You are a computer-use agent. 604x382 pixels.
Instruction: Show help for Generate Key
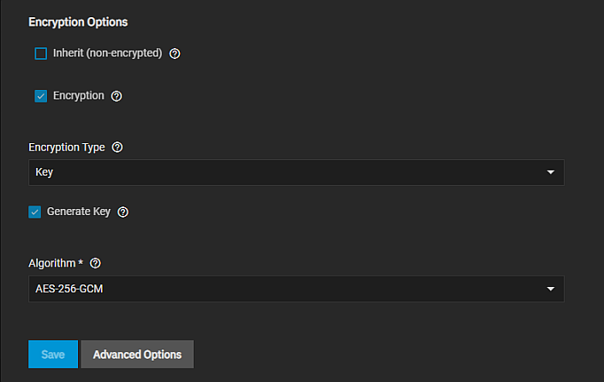click(x=123, y=212)
